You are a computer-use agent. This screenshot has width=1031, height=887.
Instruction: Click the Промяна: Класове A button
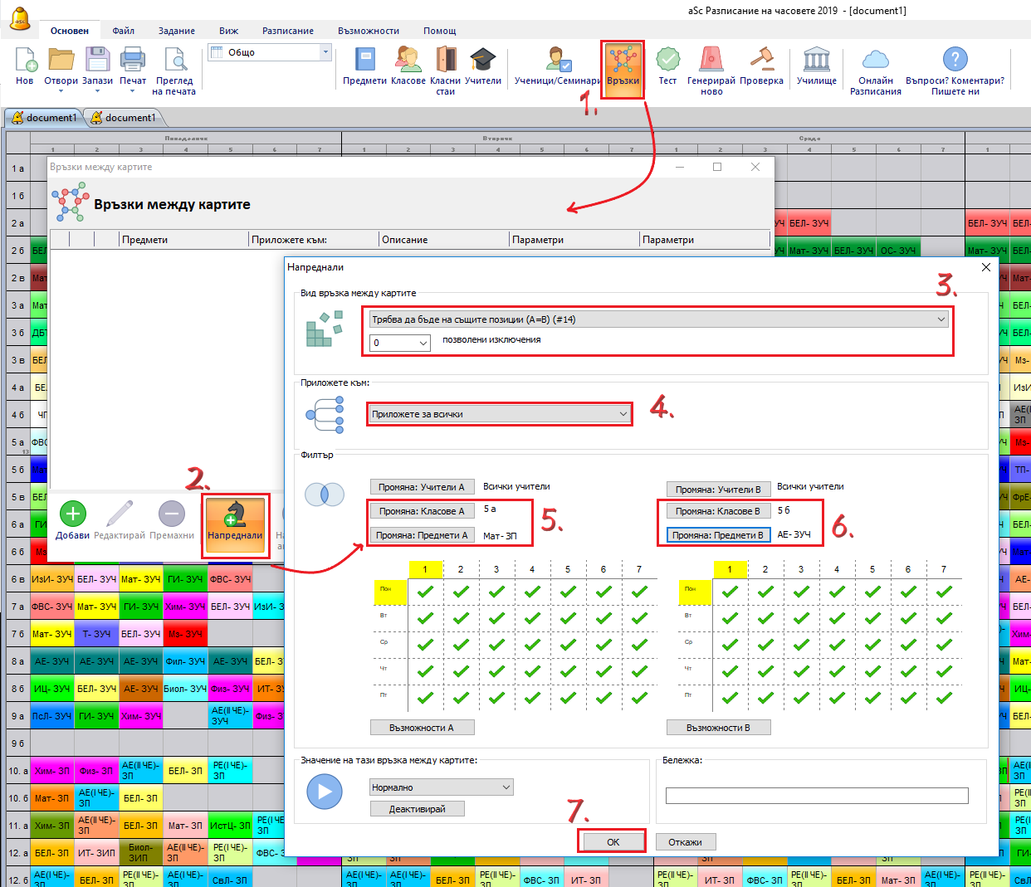(x=422, y=511)
